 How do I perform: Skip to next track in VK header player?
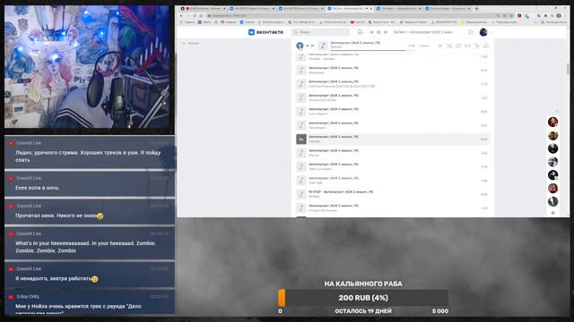click(386, 32)
